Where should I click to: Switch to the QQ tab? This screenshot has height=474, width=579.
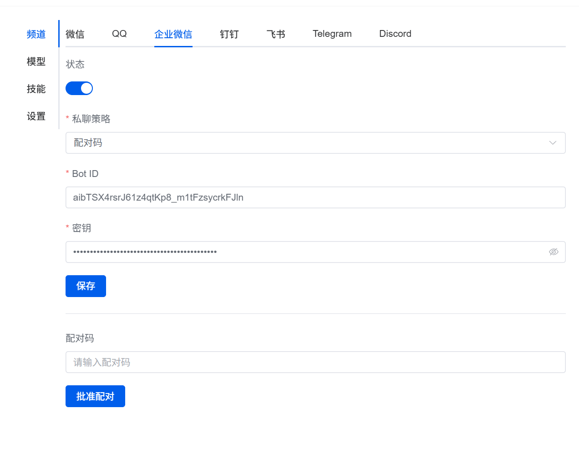pos(119,34)
